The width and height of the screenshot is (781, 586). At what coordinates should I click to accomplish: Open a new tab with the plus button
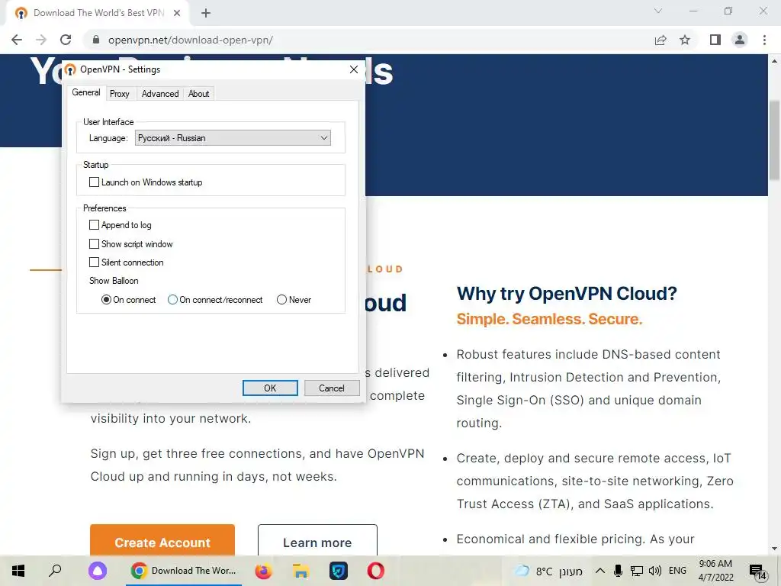[x=206, y=14]
